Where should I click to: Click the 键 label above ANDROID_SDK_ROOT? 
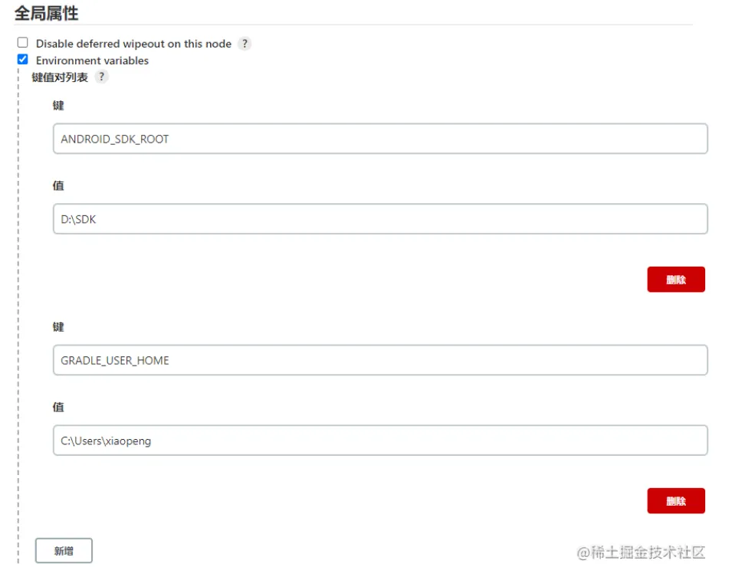pyautogui.click(x=58, y=105)
